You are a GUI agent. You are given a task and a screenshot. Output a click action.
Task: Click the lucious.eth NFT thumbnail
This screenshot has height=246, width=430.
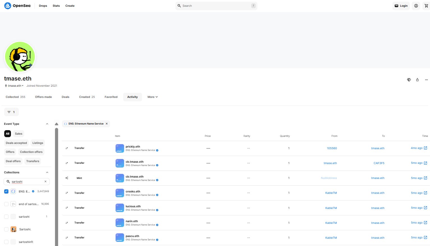(x=120, y=208)
